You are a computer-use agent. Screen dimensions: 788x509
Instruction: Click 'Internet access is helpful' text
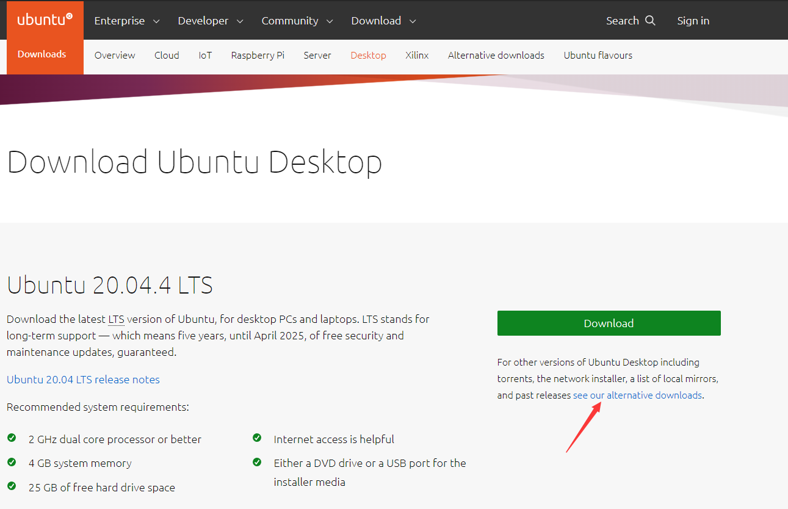tap(334, 439)
